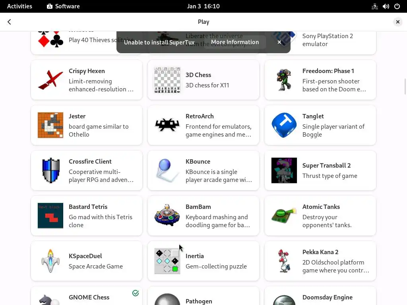
Task: Open the 3D Chess board icon
Action: pyautogui.click(x=167, y=80)
